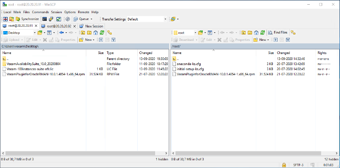Sort remote panel by Rights column header
This screenshot has height=168, width=340.
click(326, 53)
